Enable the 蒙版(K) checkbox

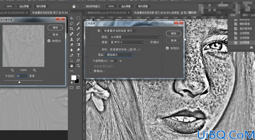click(x=91, y=71)
